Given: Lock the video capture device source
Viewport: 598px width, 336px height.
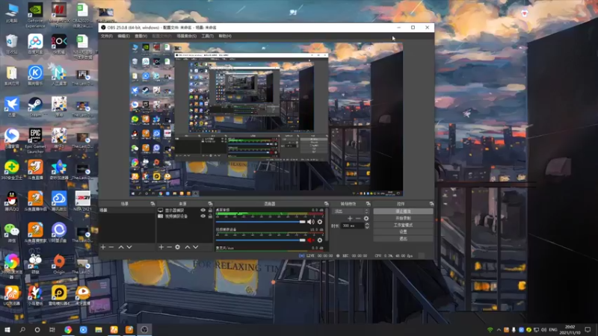Looking at the screenshot, I should (210, 216).
